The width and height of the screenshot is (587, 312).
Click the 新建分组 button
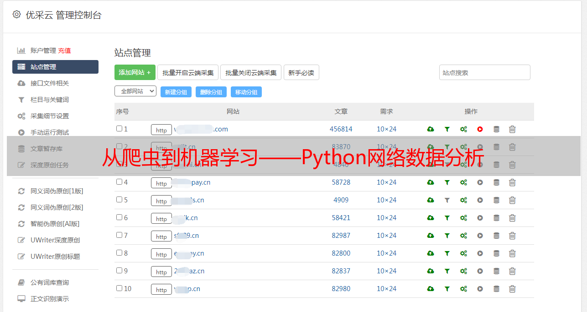click(176, 92)
